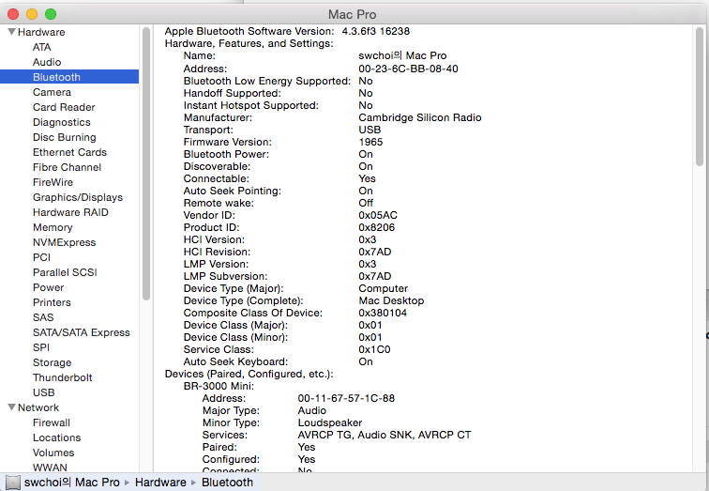Click 'Devices (Paired, Configured, etc.):' heading
The width and height of the screenshot is (709, 491).
pos(249,374)
